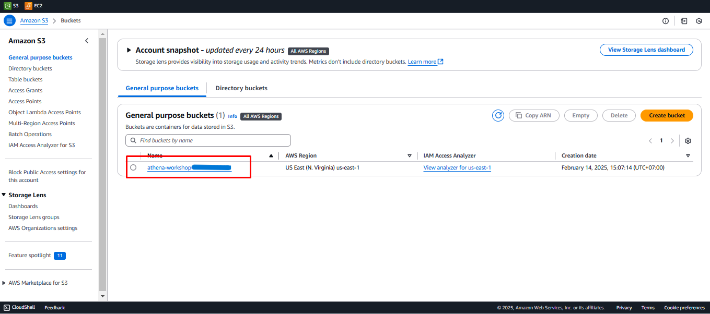Click the EC2 service shortcut icon
Image resolution: width=710 pixels, height=314 pixels.
pos(28,6)
